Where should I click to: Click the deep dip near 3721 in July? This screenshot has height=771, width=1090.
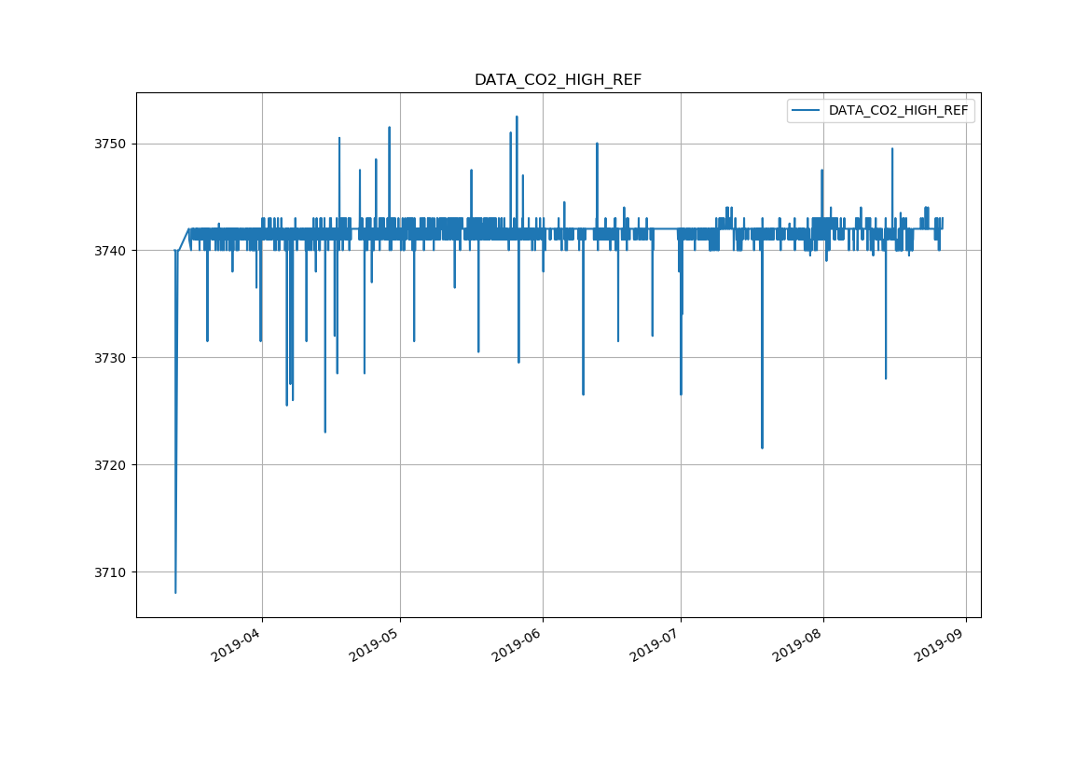[x=762, y=447]
